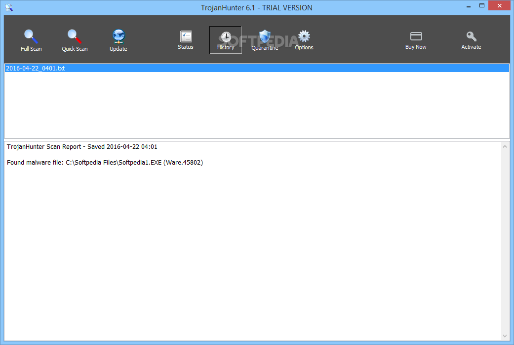Maximize the TrojanHunter window

point(481,6)
